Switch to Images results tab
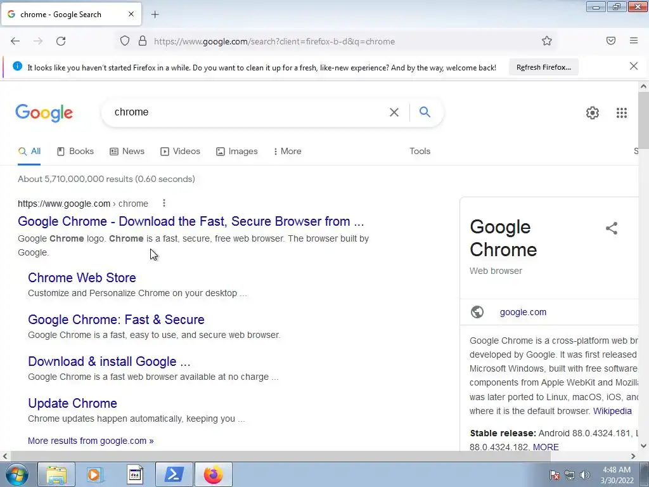Viewport: 649px width, 487px height. coord(237,152)
